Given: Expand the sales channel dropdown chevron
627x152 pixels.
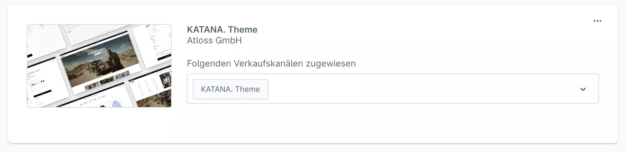Looking at the screenshot, I should pos(583,89).
